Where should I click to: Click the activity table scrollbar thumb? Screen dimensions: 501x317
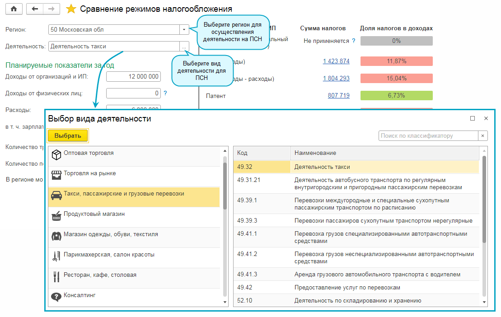point(484,200)
